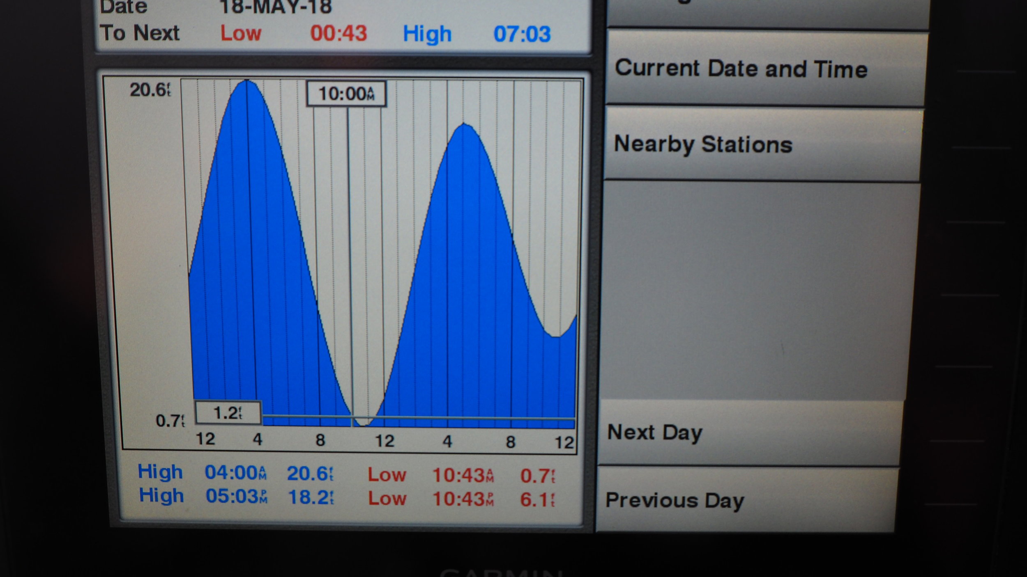Select the 10:43 PM low tide time
1027x577 pixels.
(463, 499)
